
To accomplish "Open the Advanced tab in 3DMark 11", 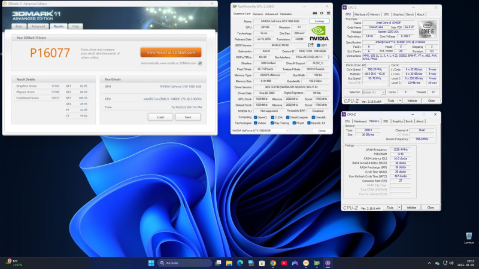I will tap(38, 26).
